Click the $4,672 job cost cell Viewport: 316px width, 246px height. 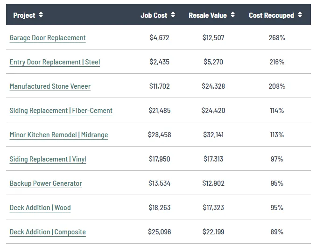click(159, 38)
